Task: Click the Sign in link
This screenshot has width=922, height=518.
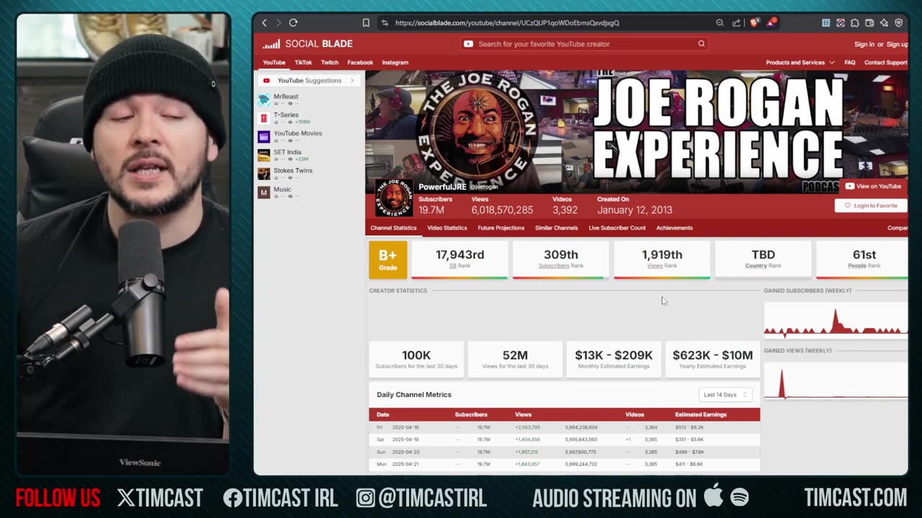Action: [x=864, y=45]
